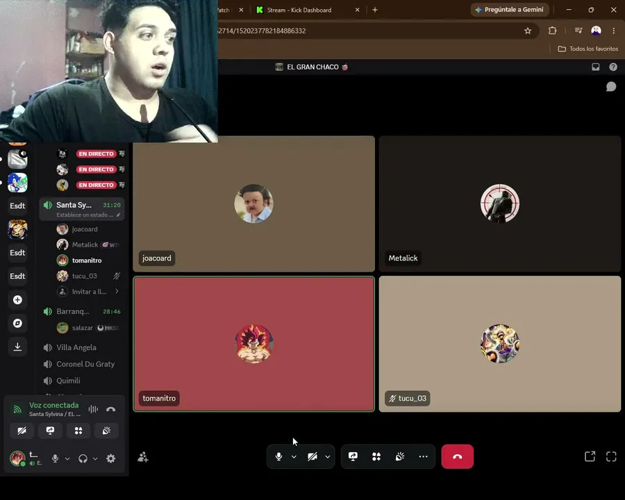Start an activity from call bar
Viewport: 625px width, 500px height.
[x=376, y=456]
